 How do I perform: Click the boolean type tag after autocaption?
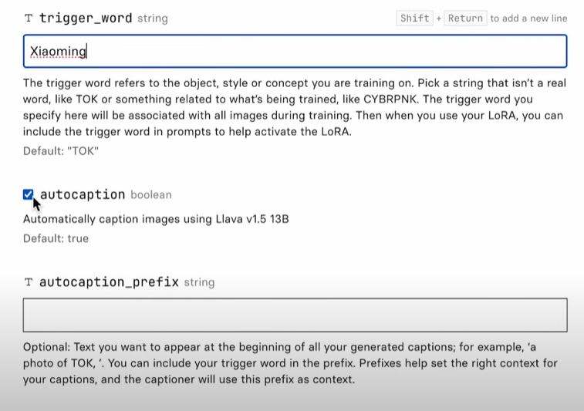point(151,195)
